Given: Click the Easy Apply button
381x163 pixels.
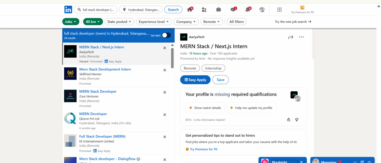Looking at the screenshot, I should click(x=195, y=80).
